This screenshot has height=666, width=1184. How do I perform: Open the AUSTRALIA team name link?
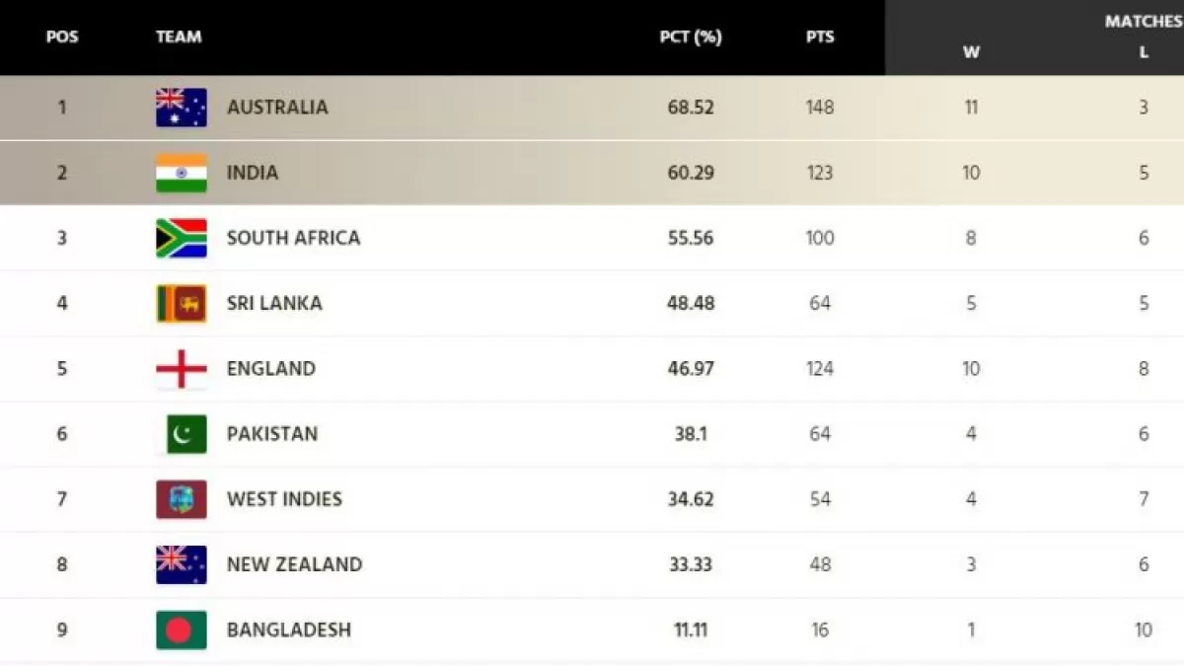coord(277,108)
